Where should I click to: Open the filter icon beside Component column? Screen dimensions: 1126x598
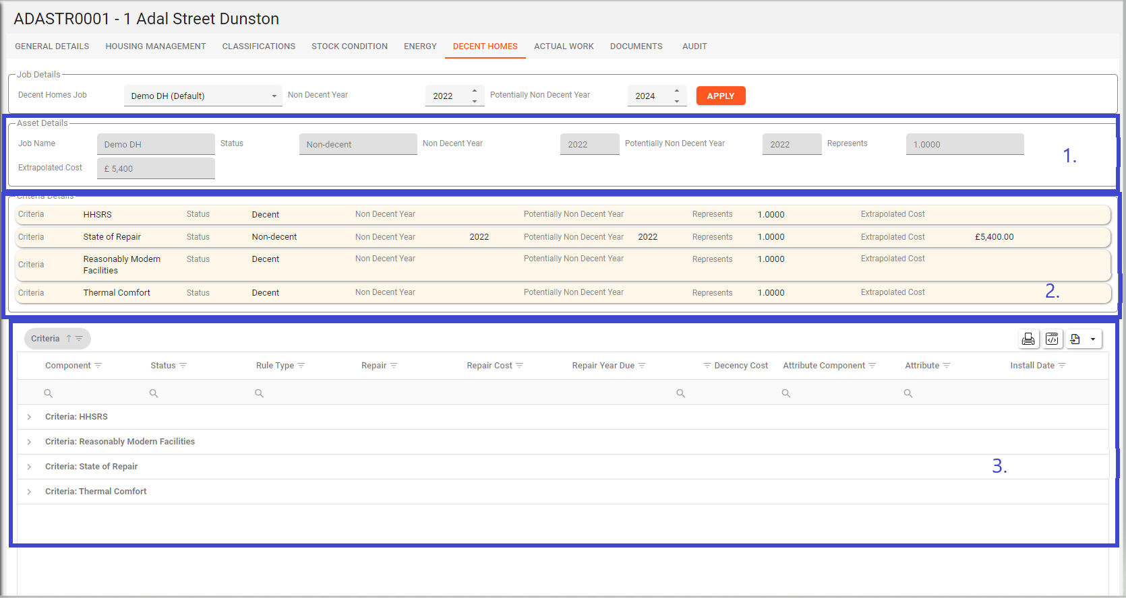98,366
